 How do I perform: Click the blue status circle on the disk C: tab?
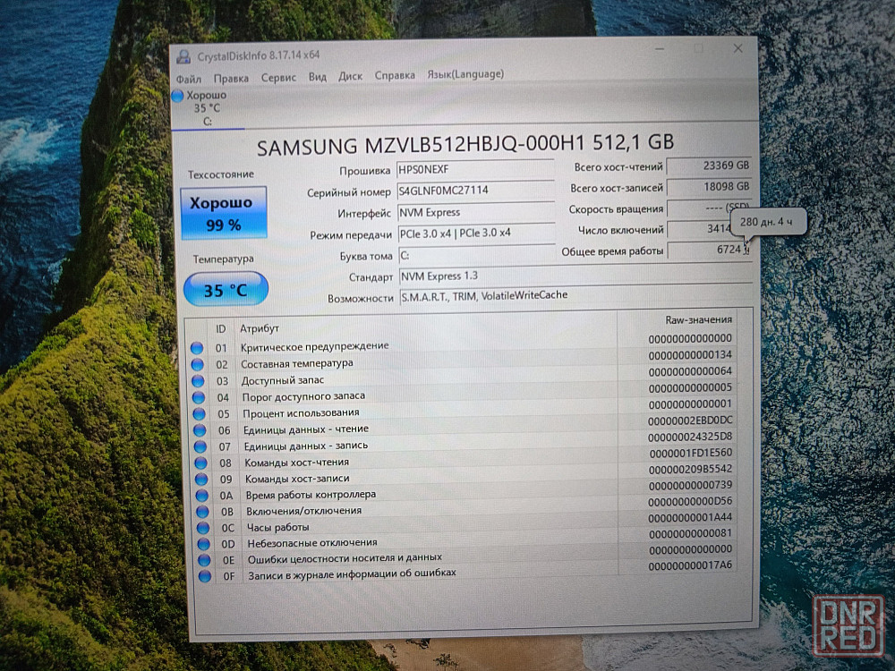tap(177, 96)
